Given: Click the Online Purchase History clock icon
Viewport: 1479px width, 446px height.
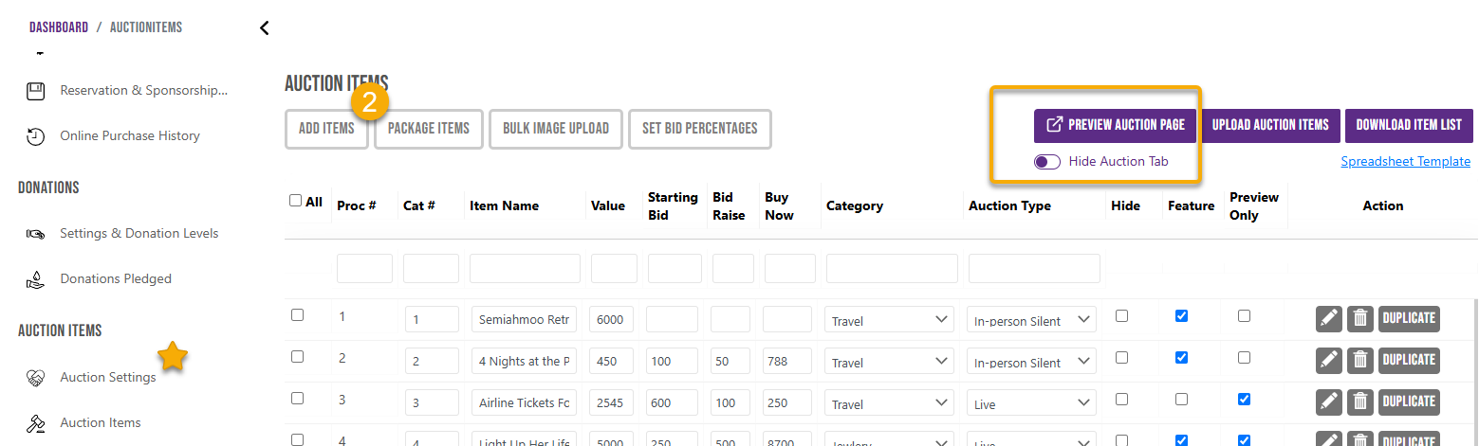Looking at the screenshot, I should tap(35, 136).
